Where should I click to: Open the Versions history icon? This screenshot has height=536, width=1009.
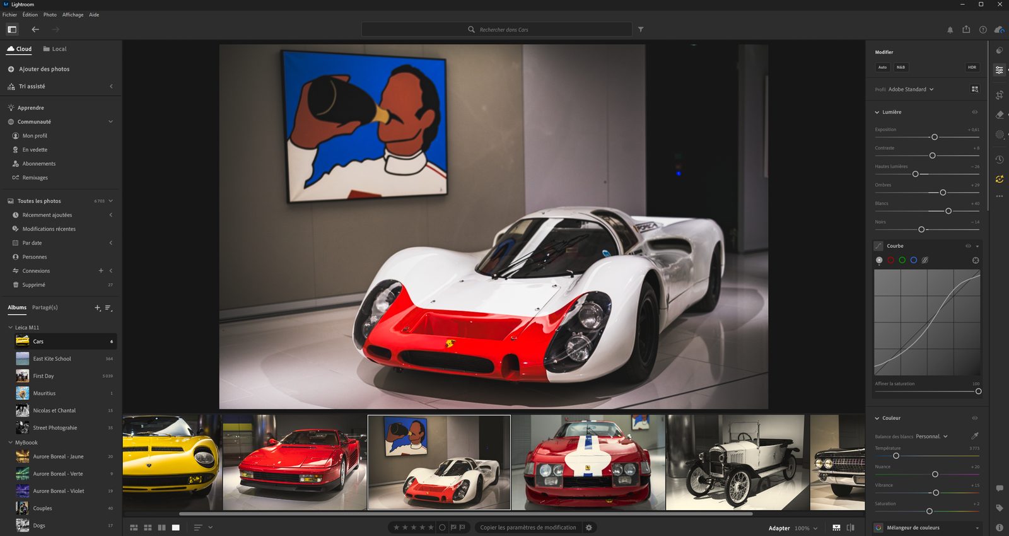(x=1000, y=160)
